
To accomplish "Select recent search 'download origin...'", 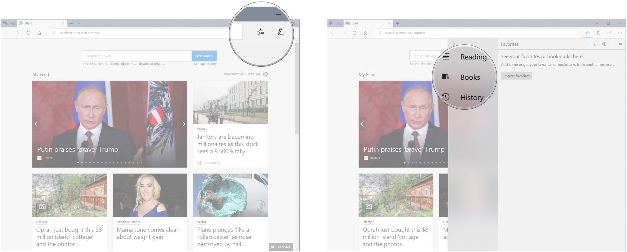I will click(x=152, y=64).
